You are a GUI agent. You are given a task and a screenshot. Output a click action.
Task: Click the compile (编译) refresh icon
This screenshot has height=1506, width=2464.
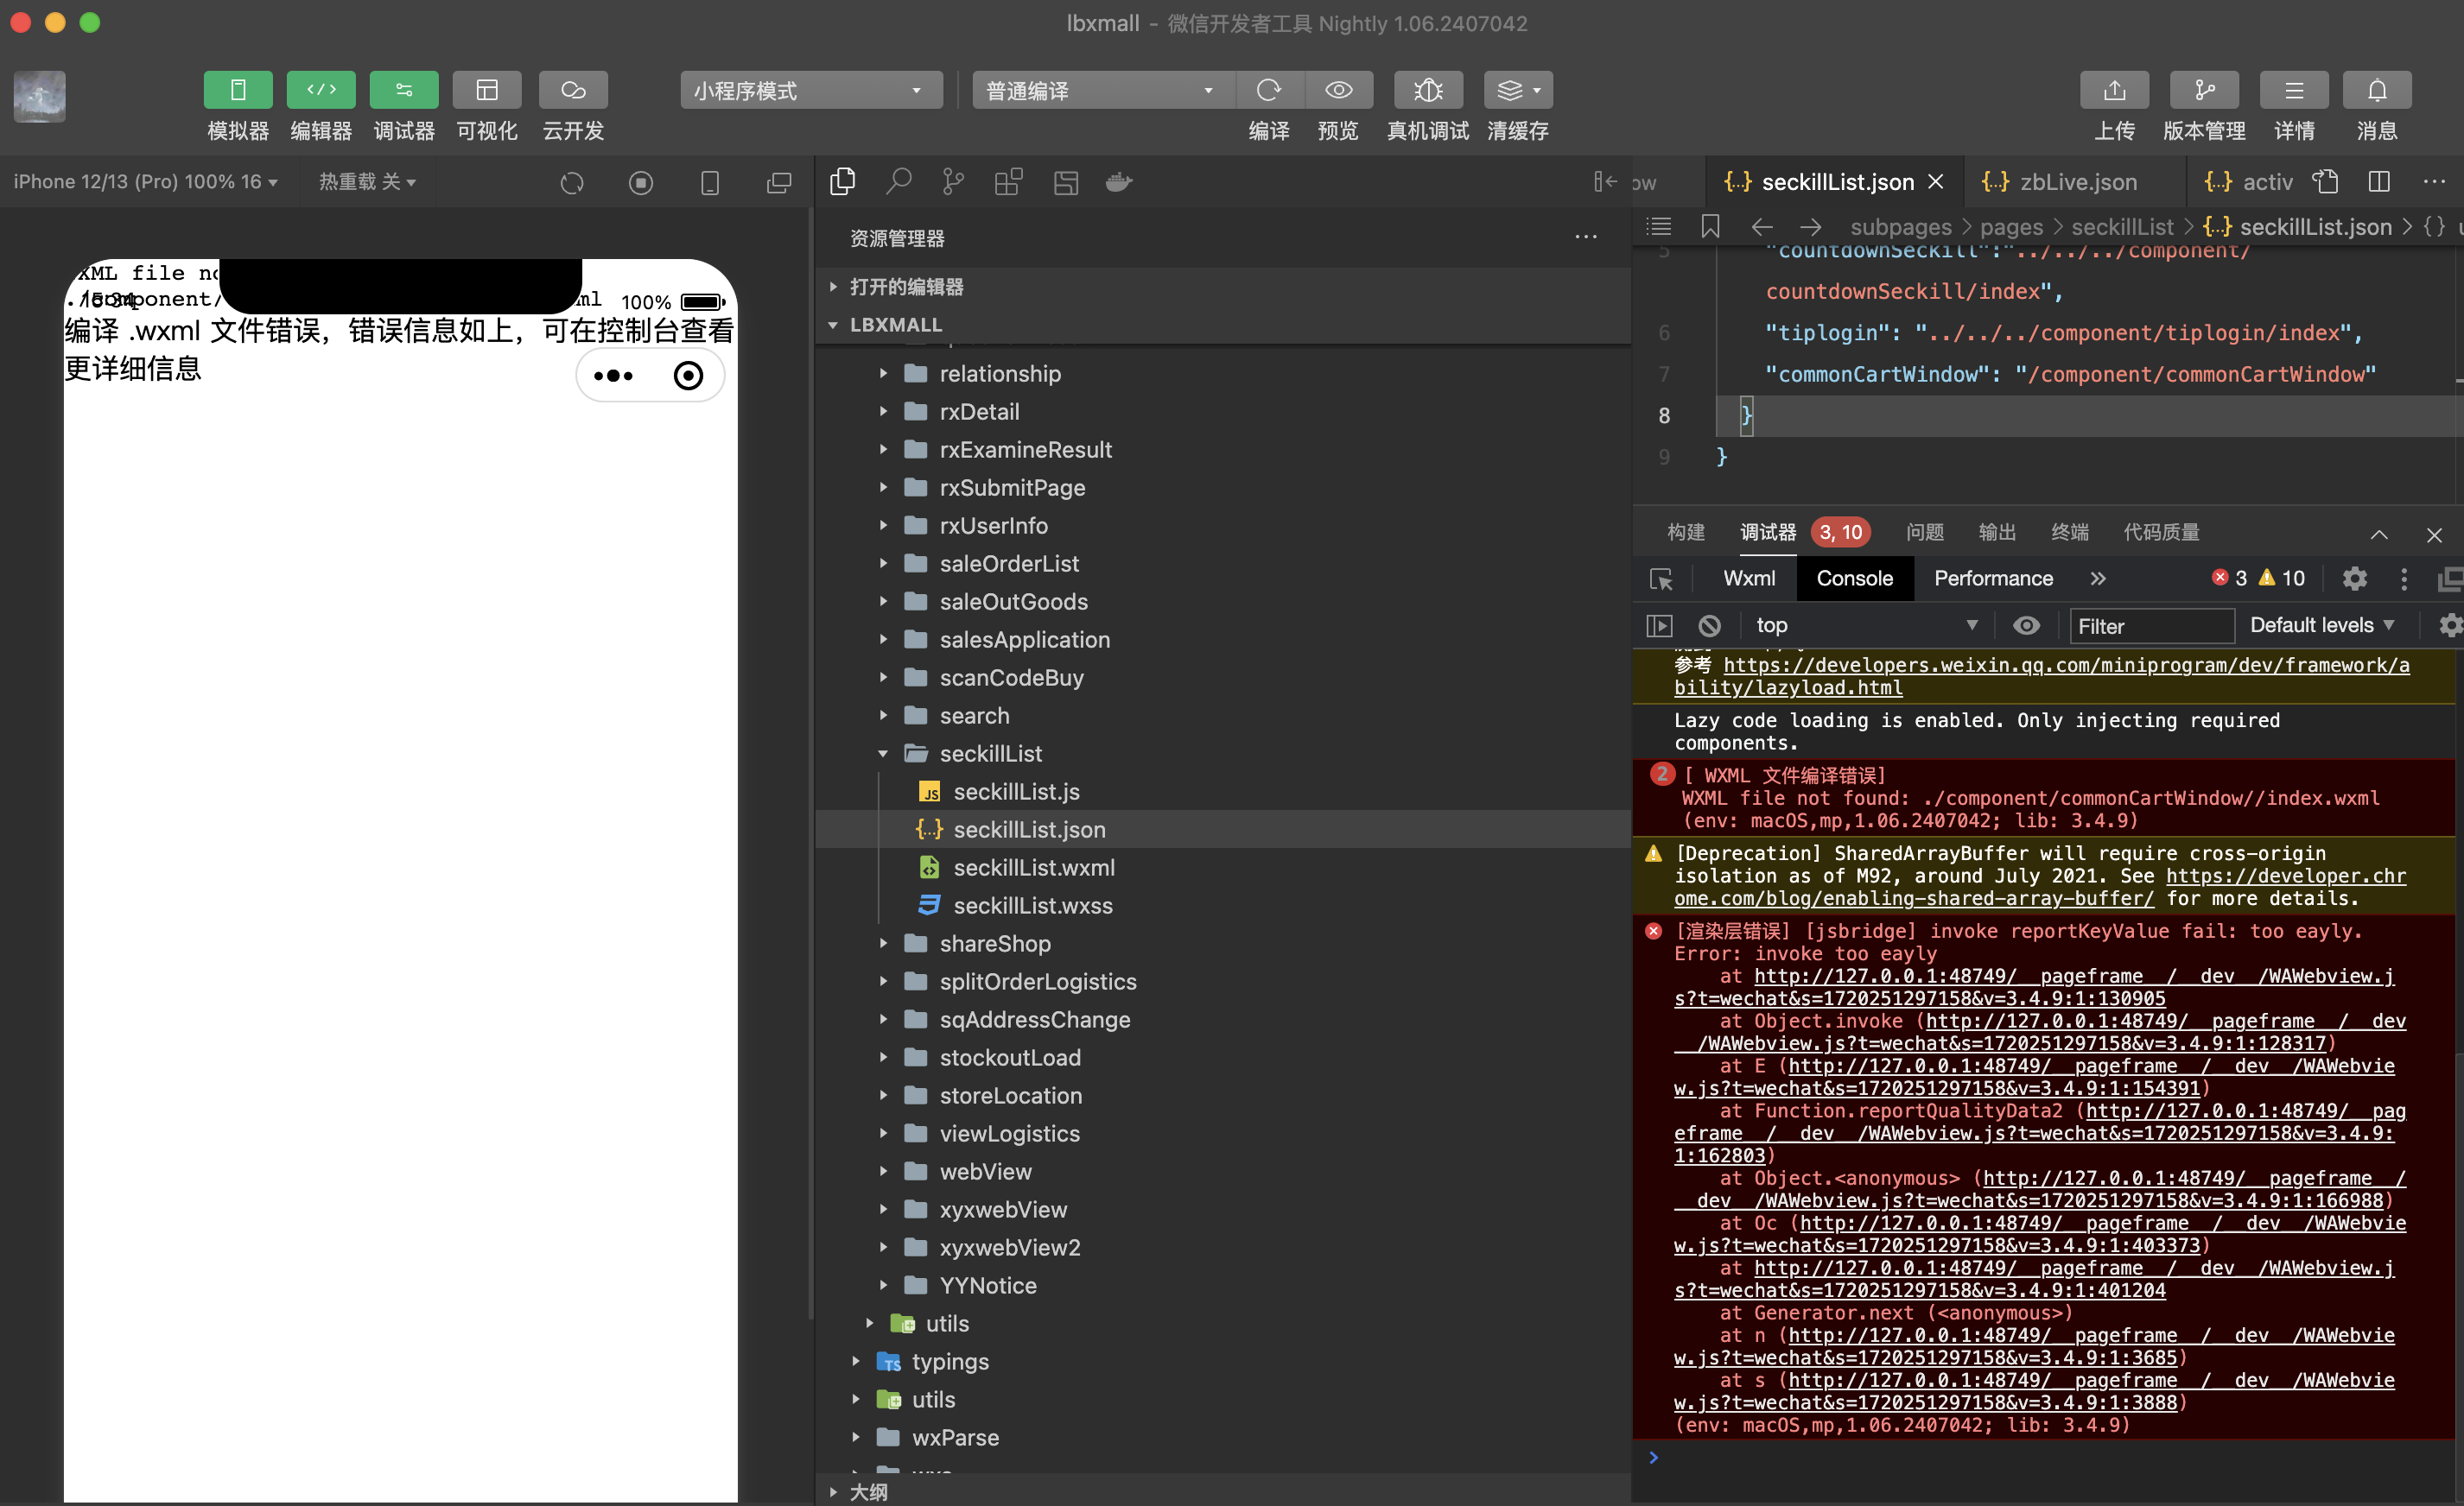pos(1268,91)
